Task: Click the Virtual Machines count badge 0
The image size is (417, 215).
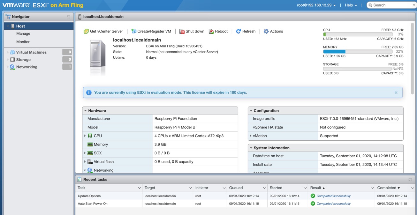Action: click(x=67, y=52)
